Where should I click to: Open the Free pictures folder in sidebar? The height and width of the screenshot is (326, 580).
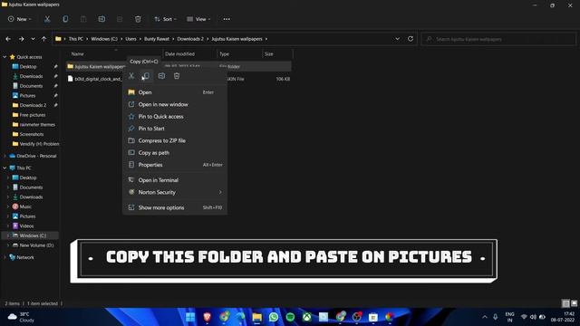pos(33,115)
